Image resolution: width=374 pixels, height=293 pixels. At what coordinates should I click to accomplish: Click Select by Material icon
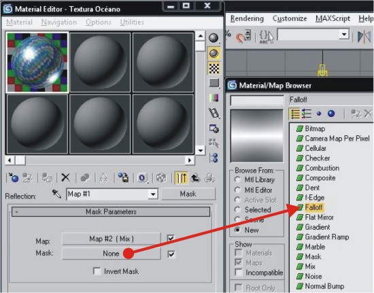pyautogui.click(x=214, y=143)
